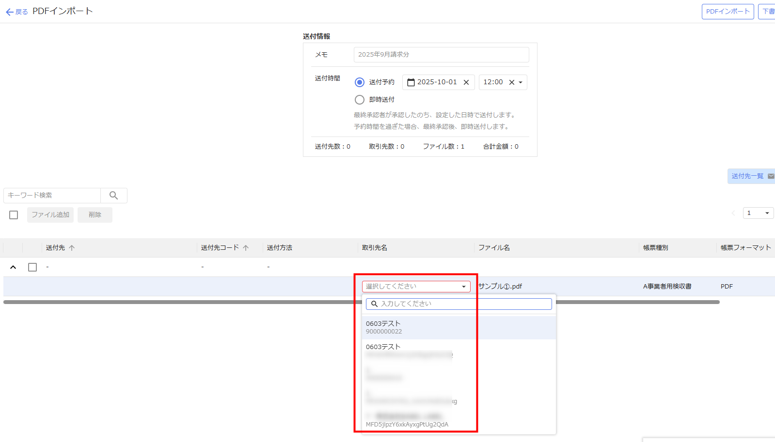Clear the 12:00 time with X icon
The width and height of the screenshot is (775, 442).
512,82
